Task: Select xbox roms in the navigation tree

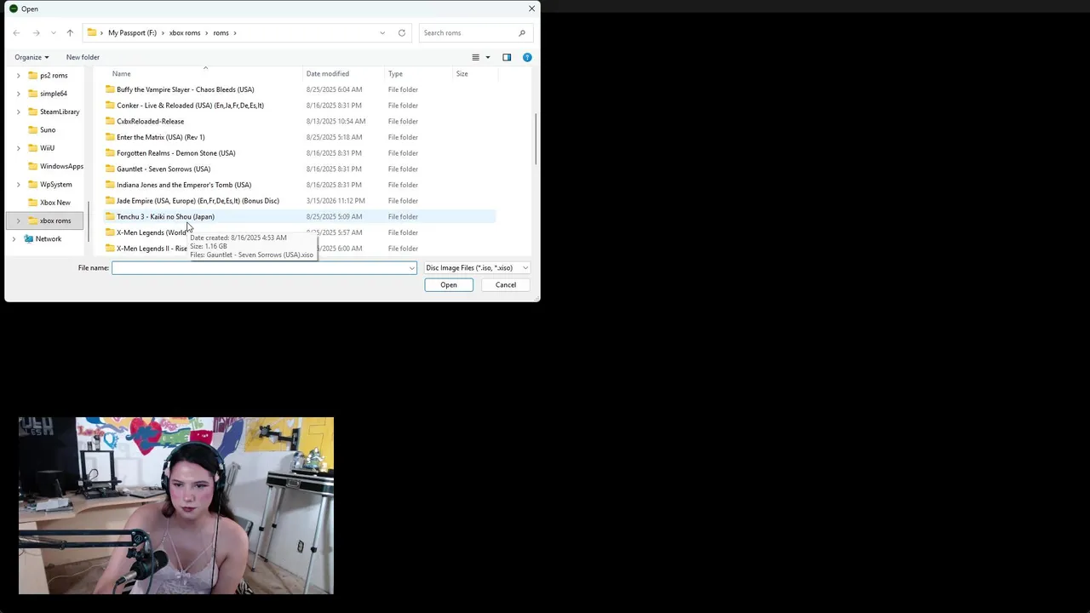Action: 55,221
